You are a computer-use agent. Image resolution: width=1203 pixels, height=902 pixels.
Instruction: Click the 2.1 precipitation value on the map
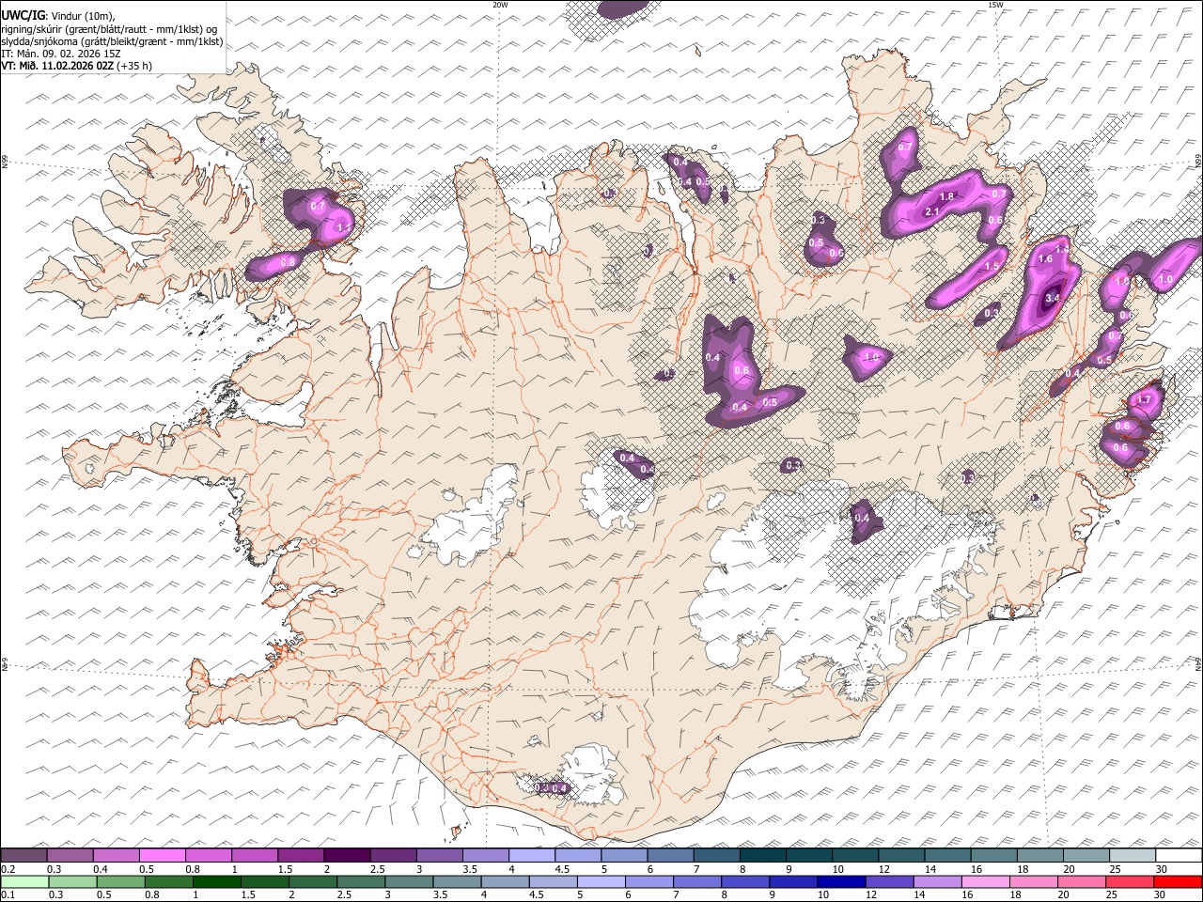pyautogui.click(x=932, y=212)
